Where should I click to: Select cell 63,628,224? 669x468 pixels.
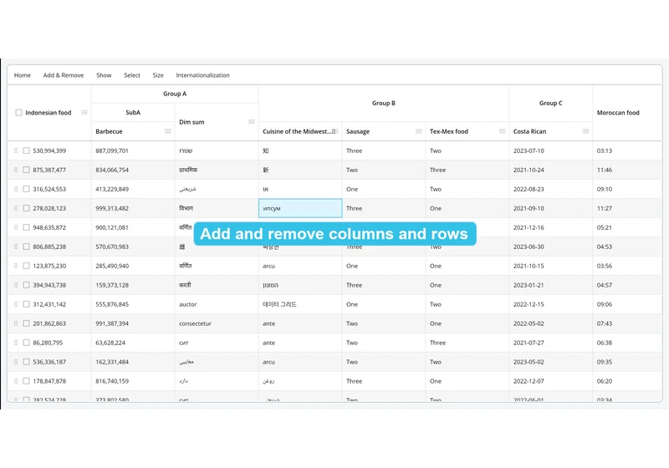133,343
